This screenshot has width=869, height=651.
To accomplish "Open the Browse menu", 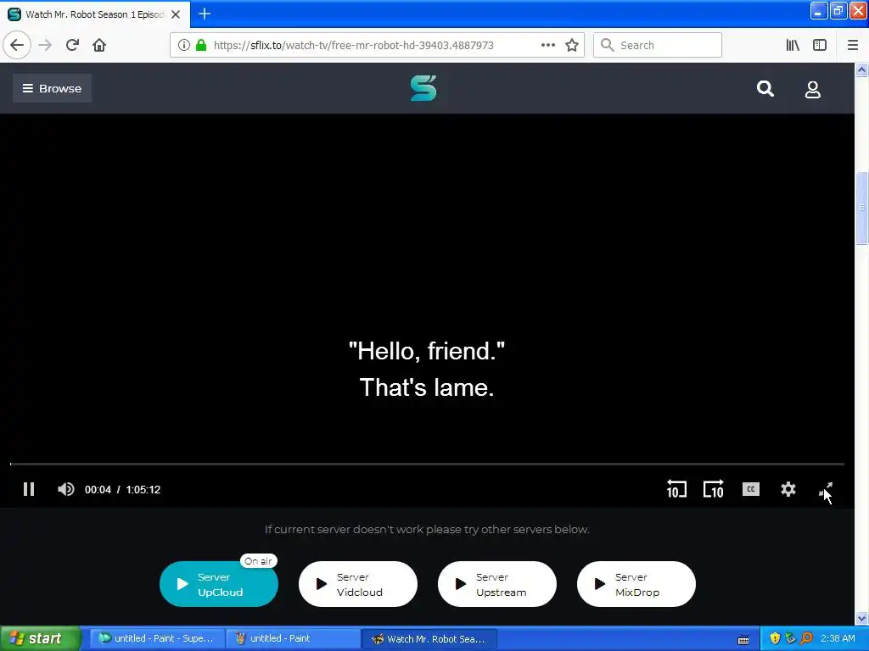I will (x=52, y=88).
